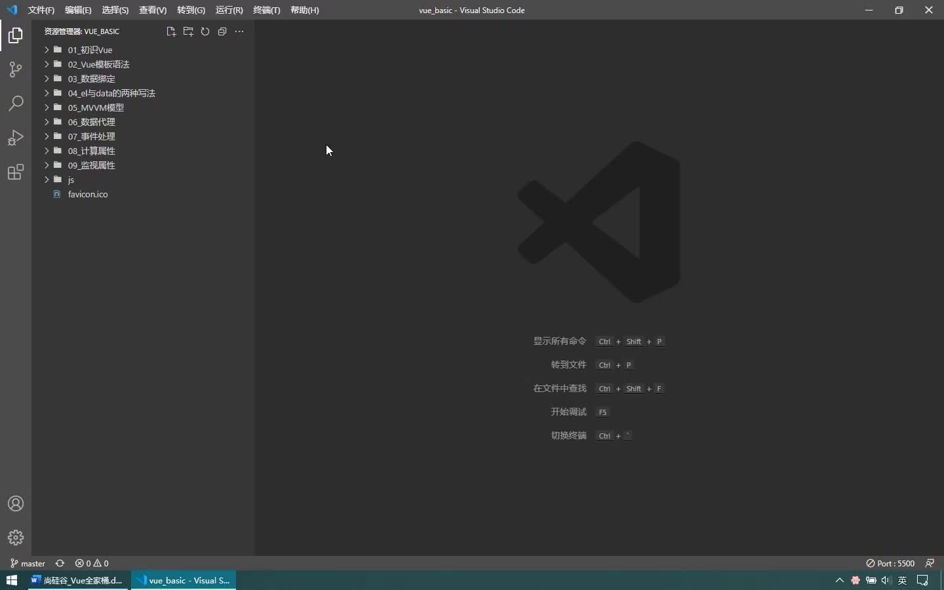Open the Windows notification center
The image size is (944, 590).
[923, 580]
